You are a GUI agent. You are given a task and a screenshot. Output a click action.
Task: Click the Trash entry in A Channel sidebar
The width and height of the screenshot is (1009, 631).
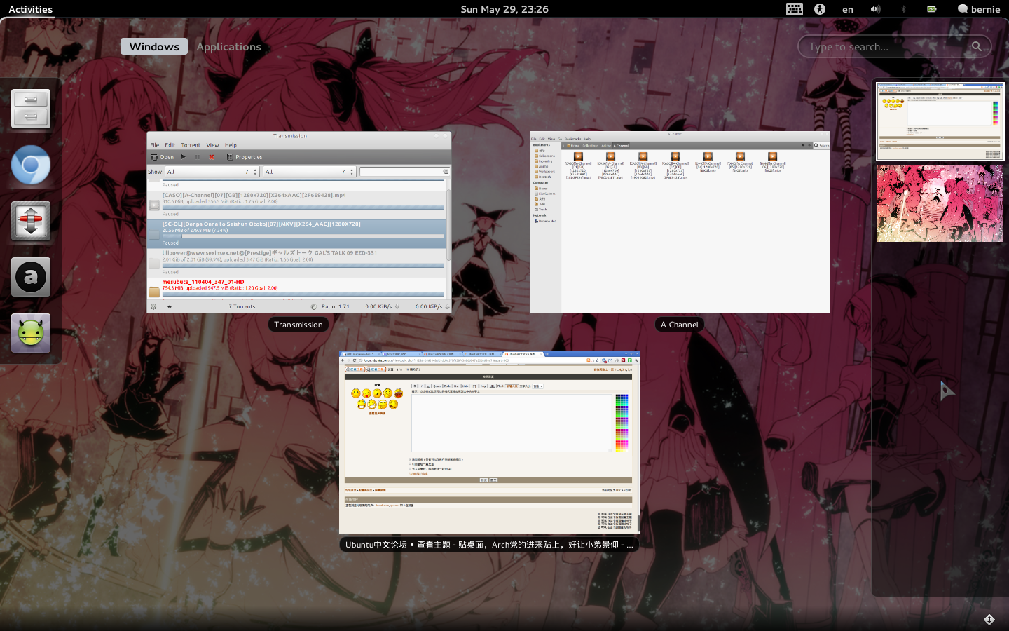point(541,210)
